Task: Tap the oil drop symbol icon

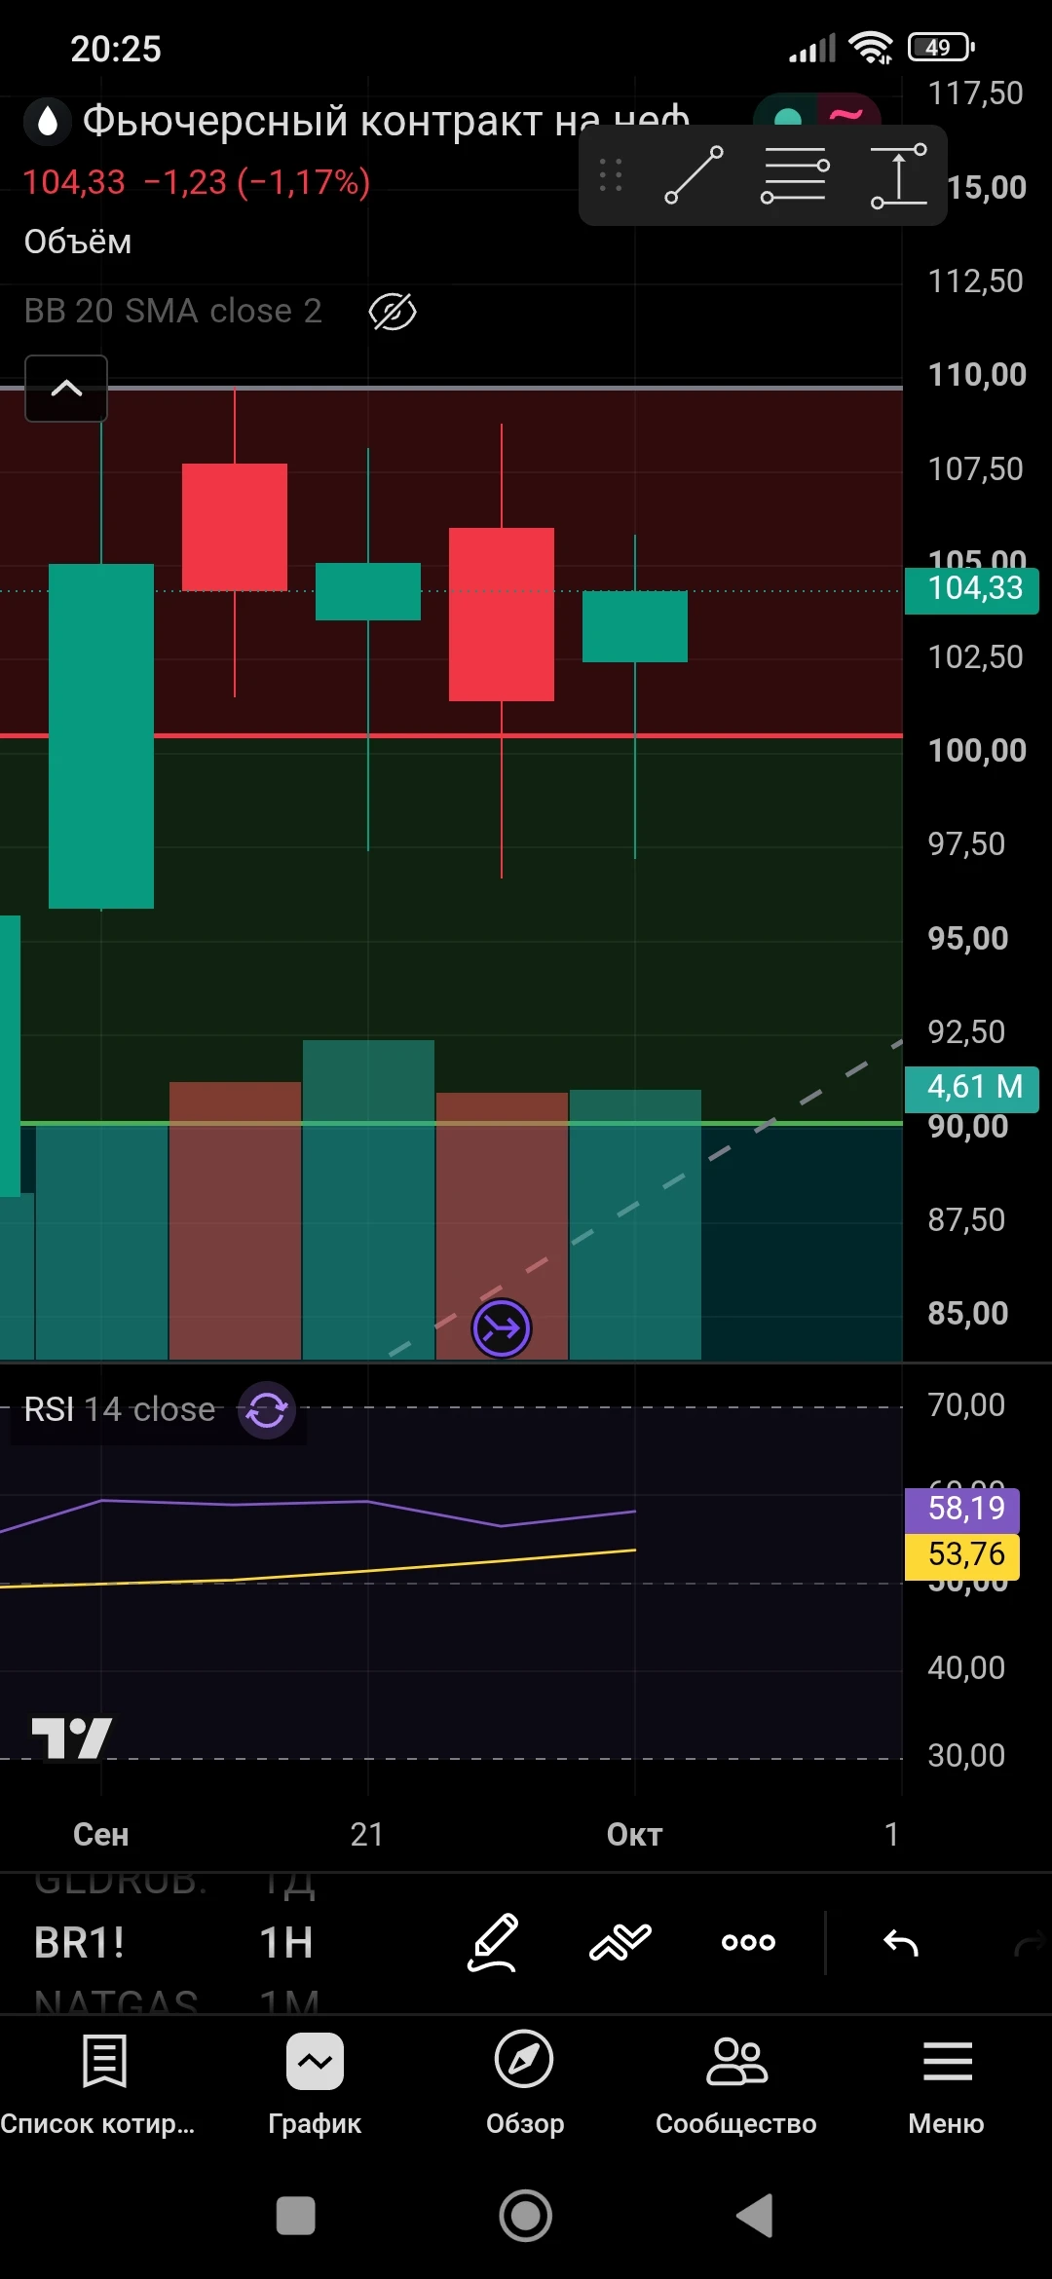Action: click(47, 122)
